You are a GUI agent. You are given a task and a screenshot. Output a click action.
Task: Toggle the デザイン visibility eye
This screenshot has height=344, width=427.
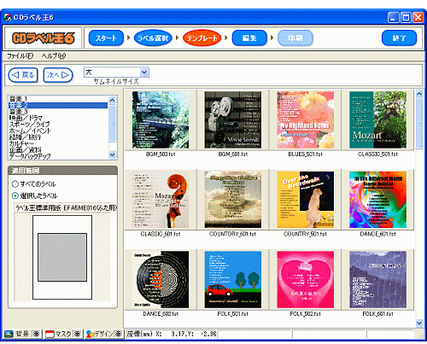click(x=118, y=334)
